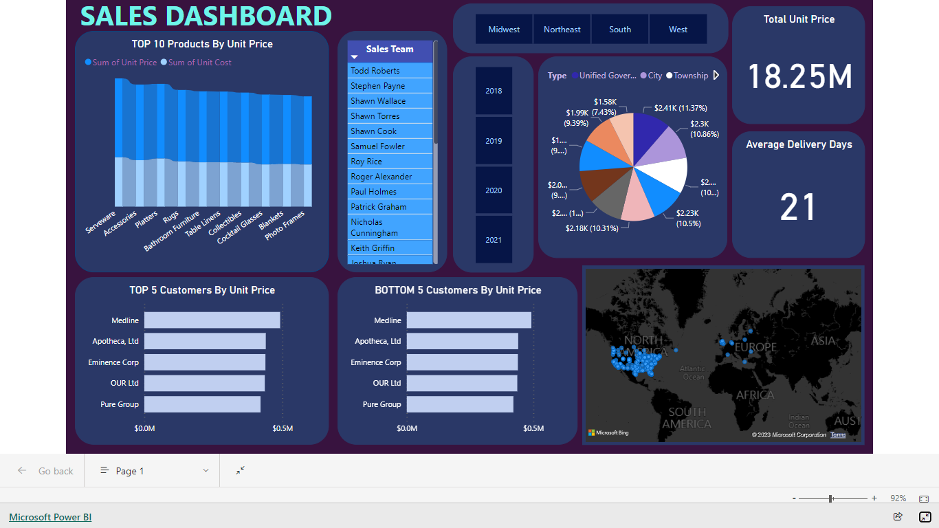Click the zoom out minus icon
939x528 pixels.
coord(793,498)
